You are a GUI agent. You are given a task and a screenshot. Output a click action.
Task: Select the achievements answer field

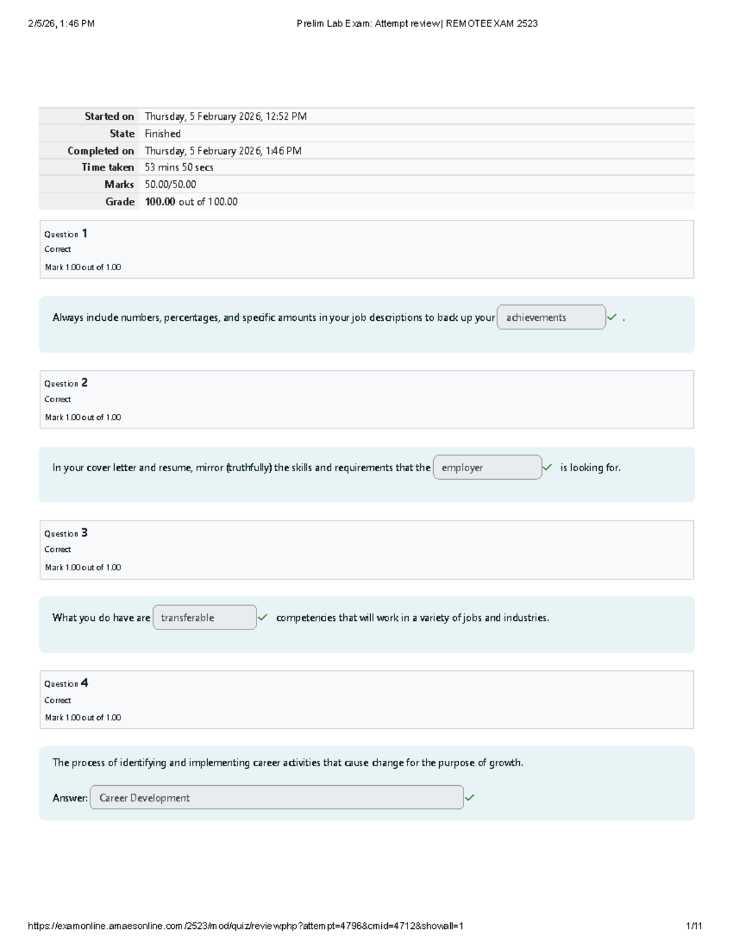point(552,317)
